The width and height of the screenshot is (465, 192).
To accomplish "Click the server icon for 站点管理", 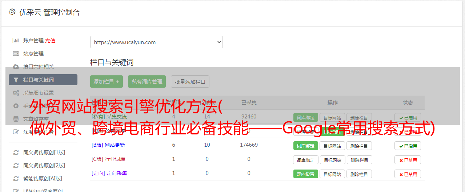I will 16,54.
